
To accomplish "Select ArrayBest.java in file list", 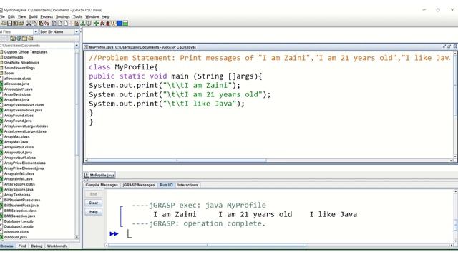I will pyautogui.click(x=16, y=99).
